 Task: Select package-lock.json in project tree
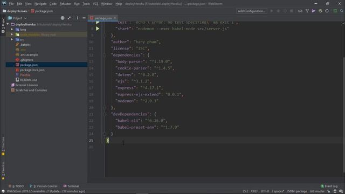(32, 70)
